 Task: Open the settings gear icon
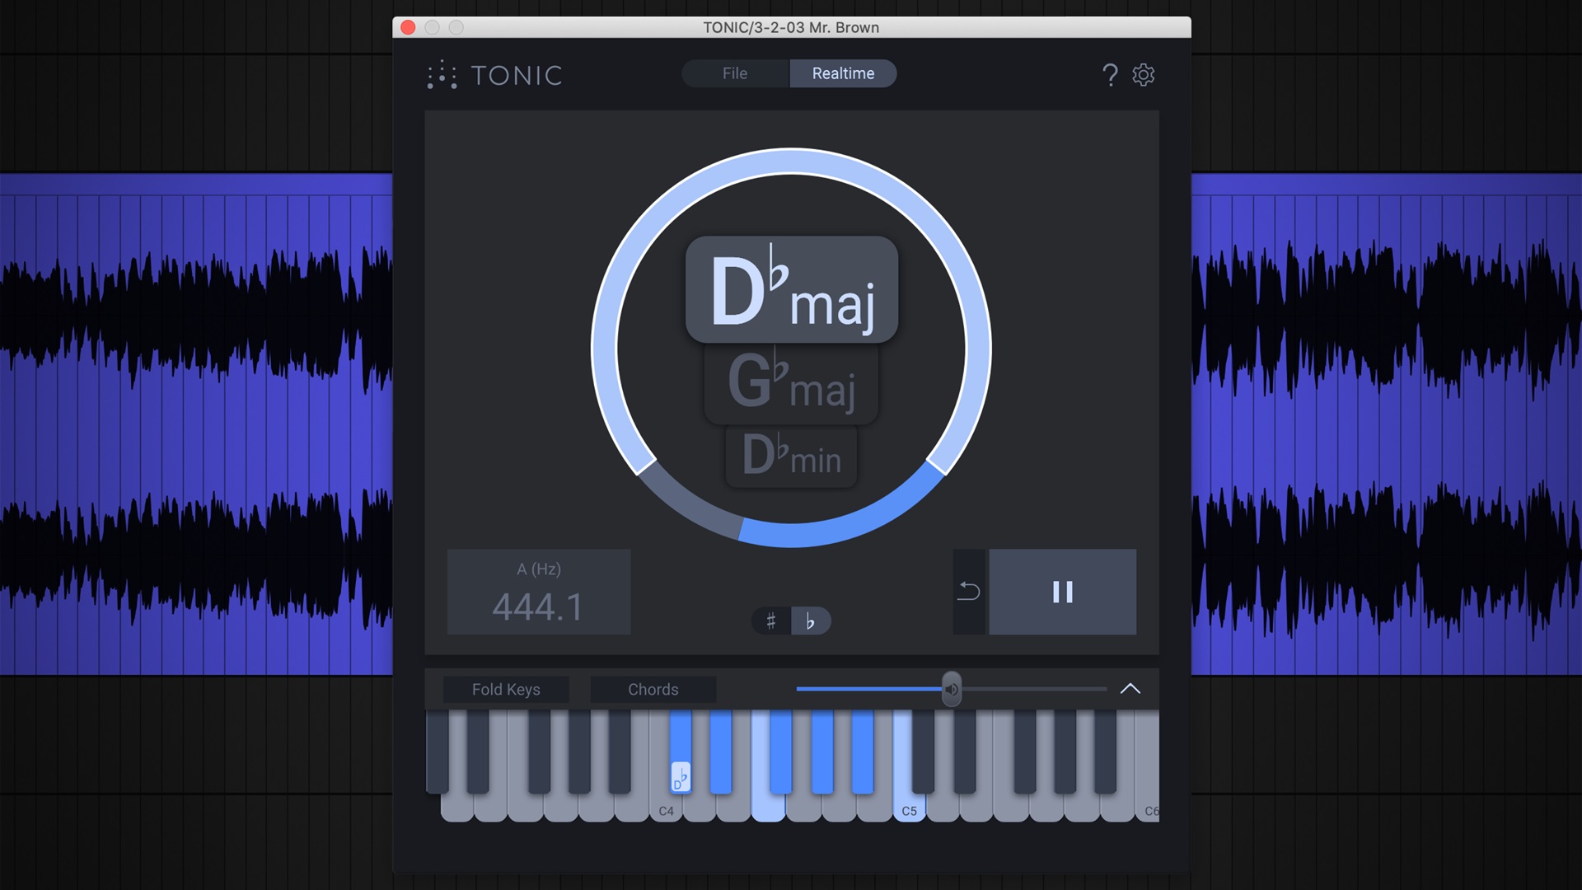point(1144,75)
